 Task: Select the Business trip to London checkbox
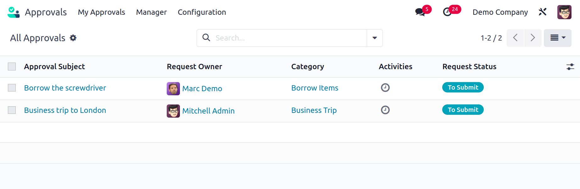pos(12,110)
